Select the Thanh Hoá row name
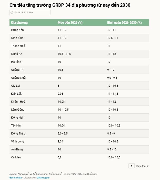Screen dimensions: 160x180 [18, 46]
